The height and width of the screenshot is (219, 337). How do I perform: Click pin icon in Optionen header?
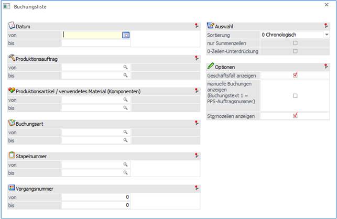coord(327,67)
